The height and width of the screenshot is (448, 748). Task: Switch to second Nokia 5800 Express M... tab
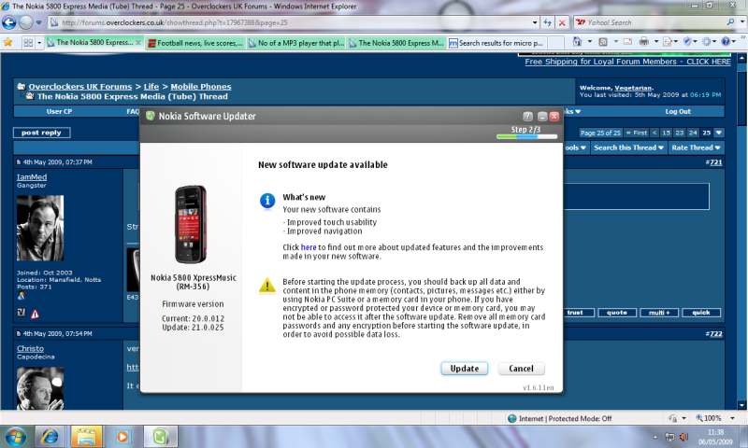tap(396, 43)
